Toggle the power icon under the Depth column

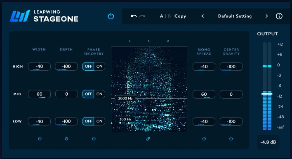tap(66, 138)
